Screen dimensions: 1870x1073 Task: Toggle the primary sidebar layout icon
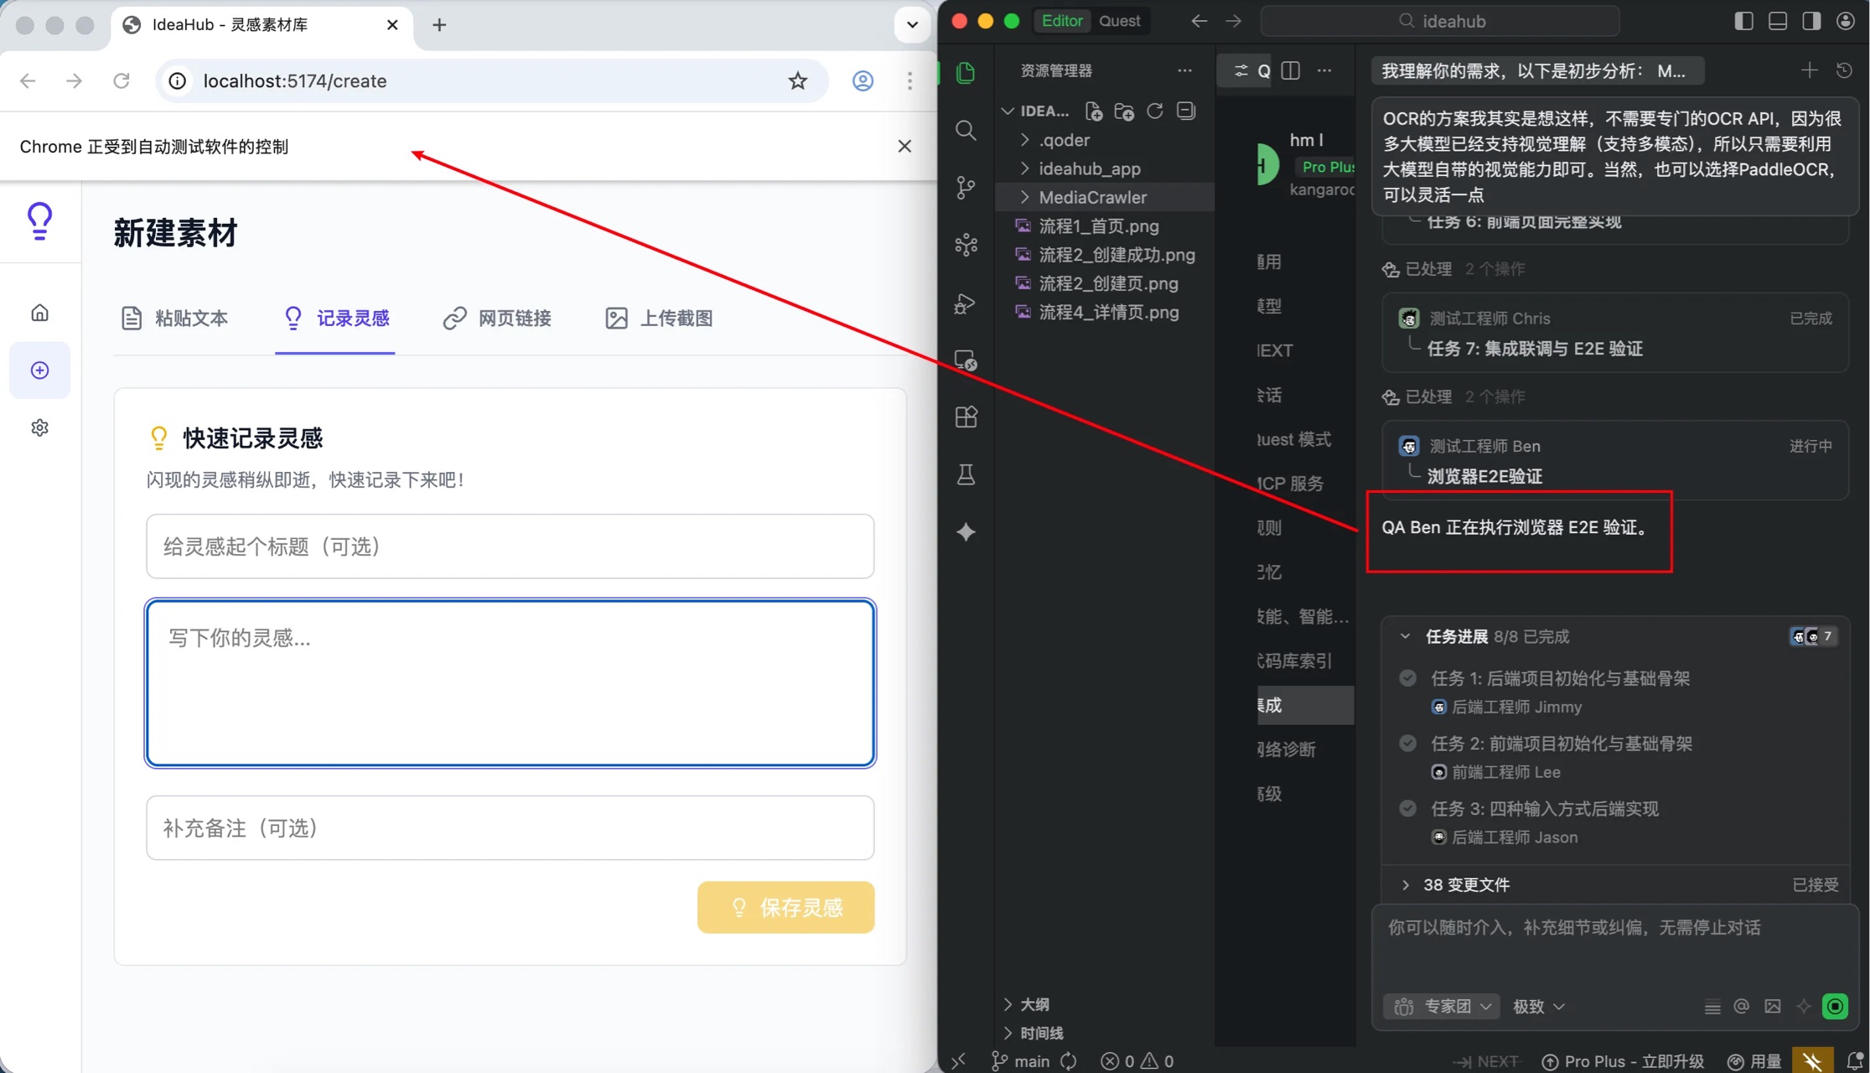tap(1743, 21)
